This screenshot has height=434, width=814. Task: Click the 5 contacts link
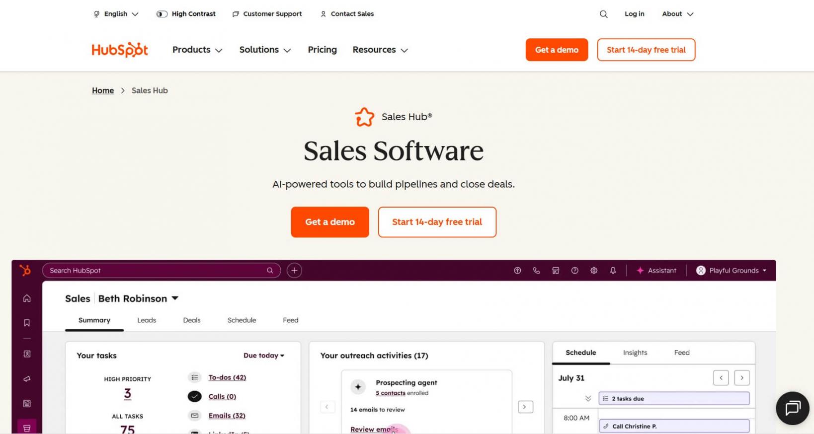click(390, 393)
